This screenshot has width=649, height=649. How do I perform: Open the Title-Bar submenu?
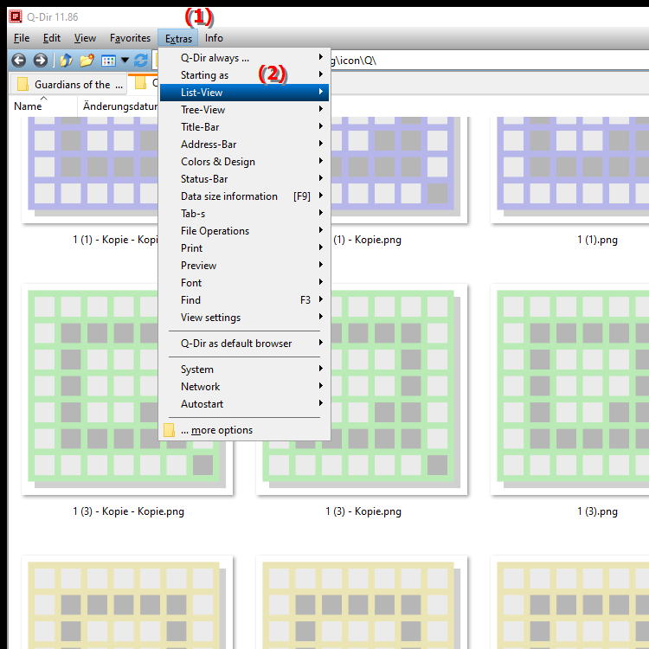[244, 127]
